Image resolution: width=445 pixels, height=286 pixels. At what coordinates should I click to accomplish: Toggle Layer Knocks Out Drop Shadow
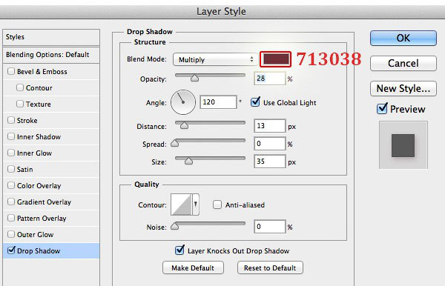(179, 250)
